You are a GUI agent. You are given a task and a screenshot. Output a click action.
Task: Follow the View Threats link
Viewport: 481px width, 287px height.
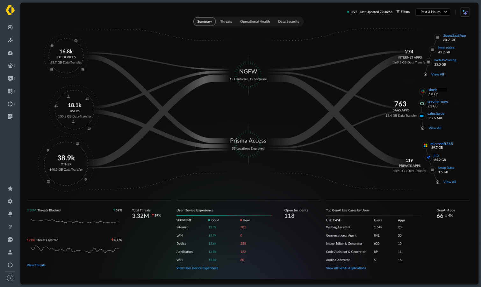pyautogui.click(x=36, y=265)
